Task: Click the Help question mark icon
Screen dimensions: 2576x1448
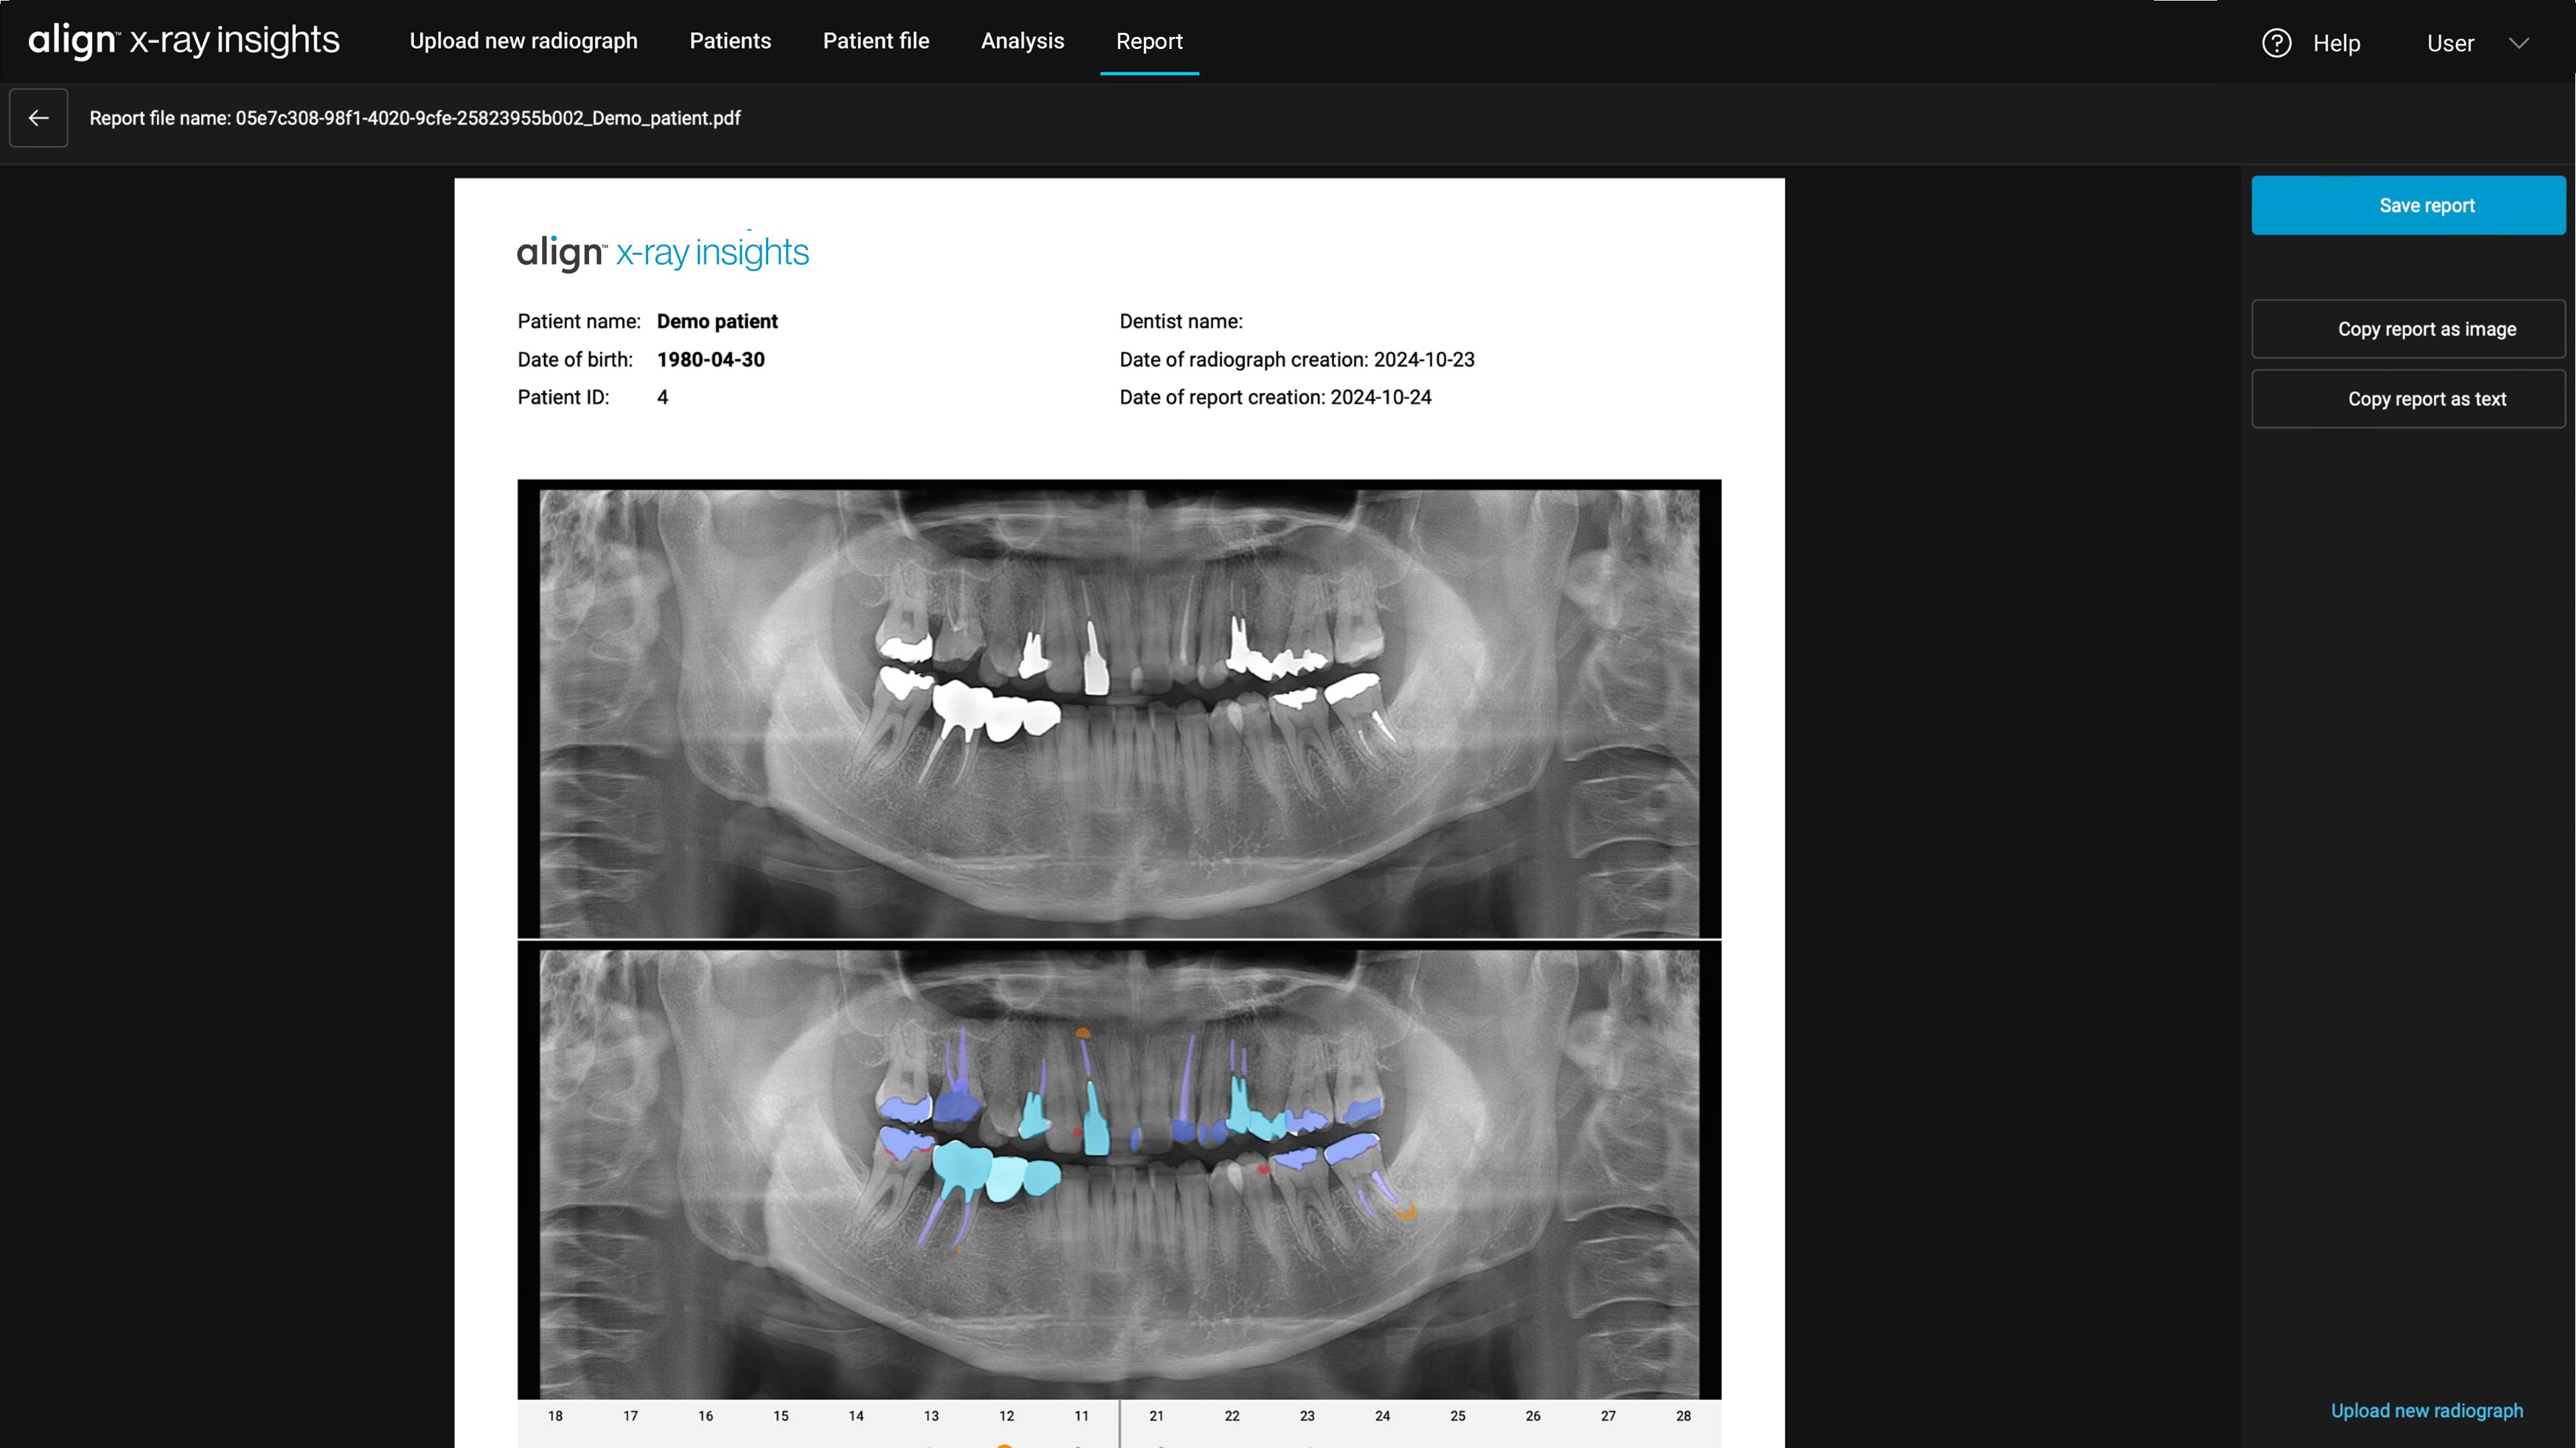Action: tap(2276, 42)
